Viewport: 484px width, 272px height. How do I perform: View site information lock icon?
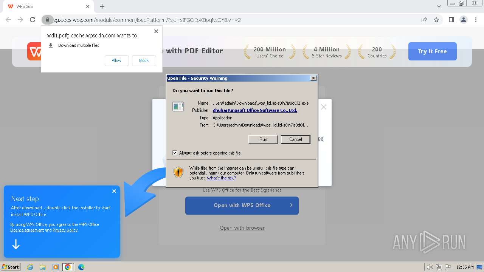(x=47, y=20)
